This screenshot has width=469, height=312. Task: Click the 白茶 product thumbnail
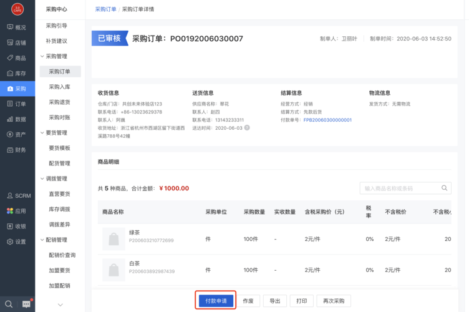click(114, 270)
